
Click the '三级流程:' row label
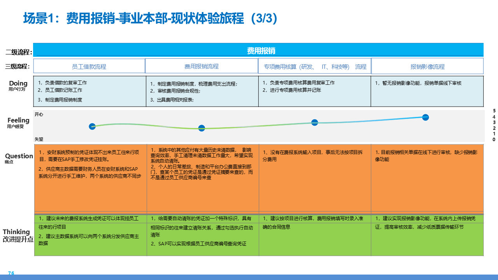click(18, 66)
